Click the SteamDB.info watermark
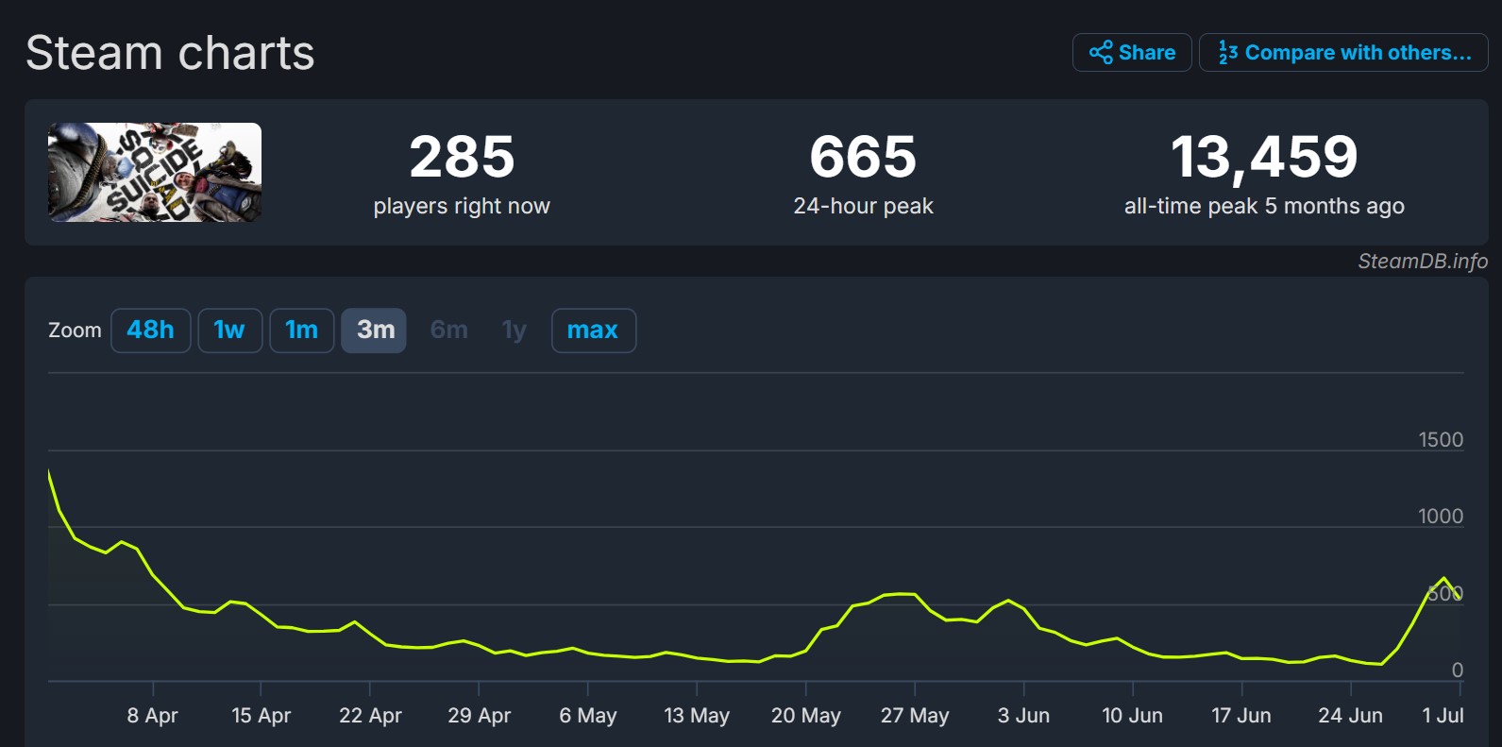The width and height of the screenshot is (1502, 747). tap(1422, 262)
